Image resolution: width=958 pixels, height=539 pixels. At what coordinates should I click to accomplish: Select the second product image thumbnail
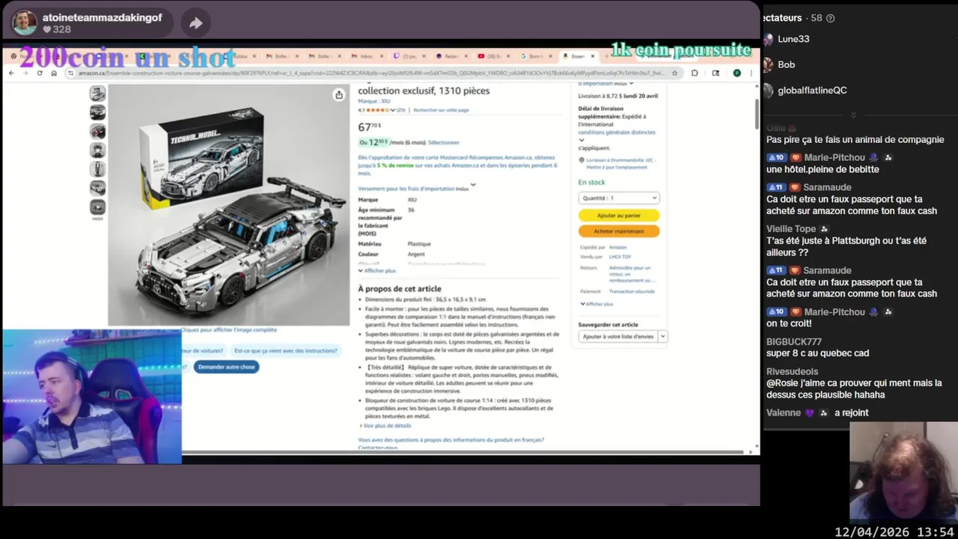click(x=97, y=112)
